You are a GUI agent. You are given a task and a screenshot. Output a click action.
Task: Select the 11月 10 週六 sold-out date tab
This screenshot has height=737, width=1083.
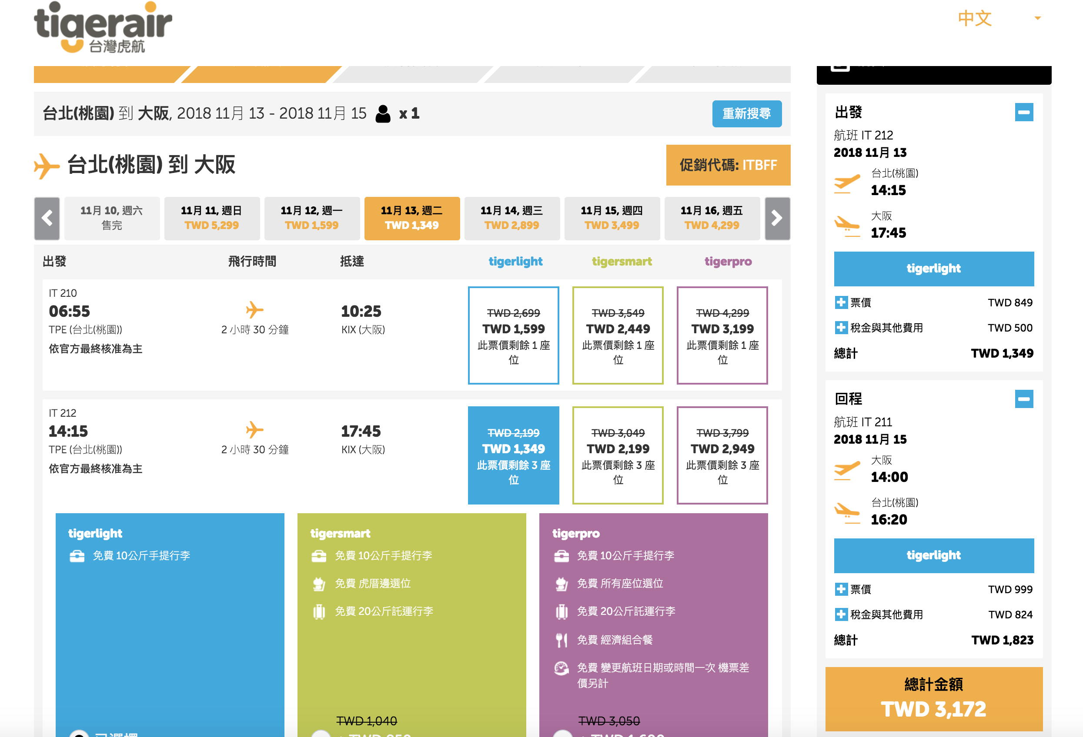click(112, 218)
